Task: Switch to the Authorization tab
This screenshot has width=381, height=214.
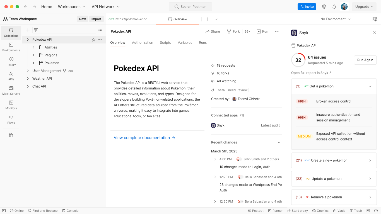Action: 143,42
